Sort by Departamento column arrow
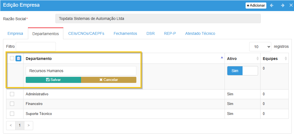The image size is (294, 134). (222, 58)
